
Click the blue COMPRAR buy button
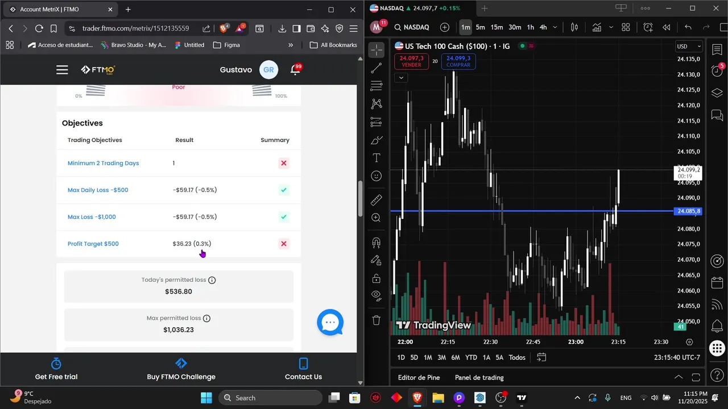(x=458, y=61)
